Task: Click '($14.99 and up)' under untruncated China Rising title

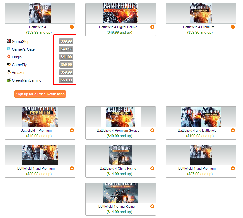Action: pos(119,174)
